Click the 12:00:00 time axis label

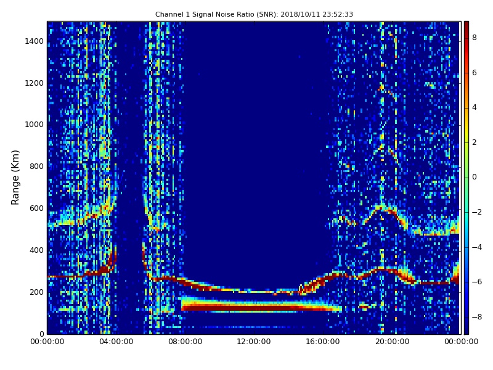[254, 342]
